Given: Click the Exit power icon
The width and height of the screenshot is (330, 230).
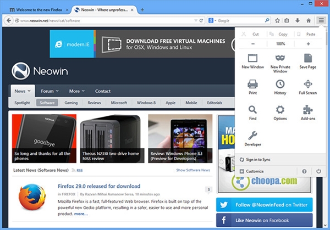Looking at the screenshot, I should coord(318,171).
